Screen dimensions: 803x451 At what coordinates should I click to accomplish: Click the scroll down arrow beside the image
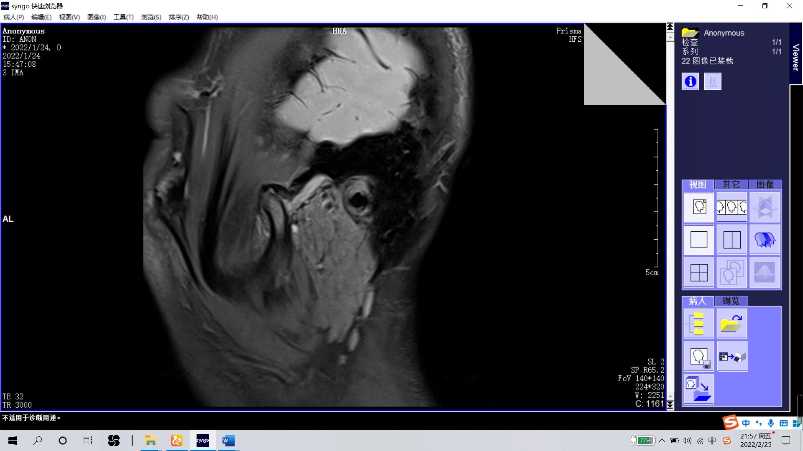[670, 396]
